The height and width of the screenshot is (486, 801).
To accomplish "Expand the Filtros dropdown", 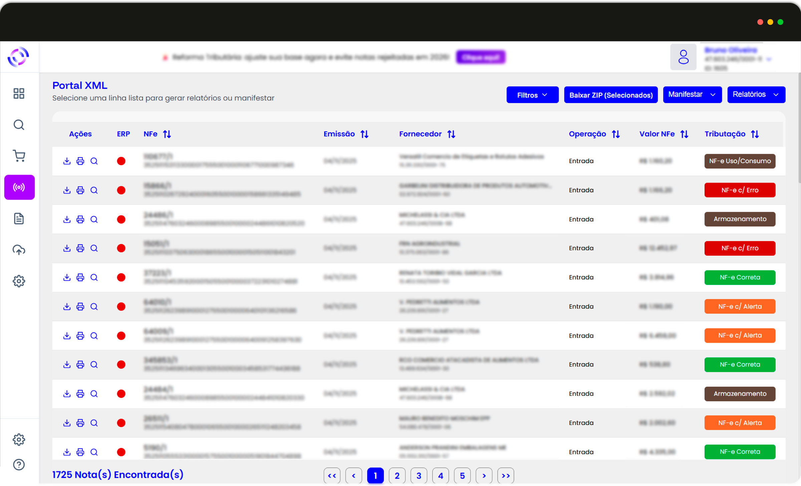I will point(532,95).
